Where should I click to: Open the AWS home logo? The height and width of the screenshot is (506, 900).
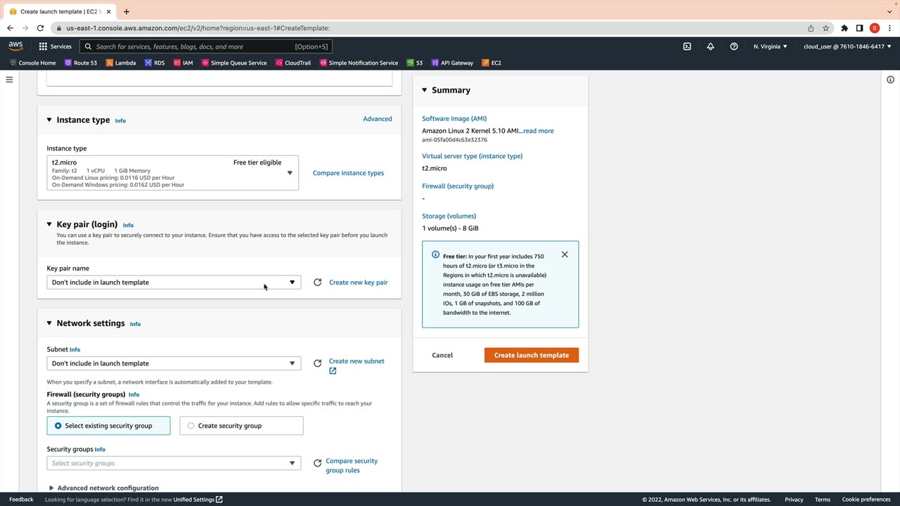(x=15, y=46)
